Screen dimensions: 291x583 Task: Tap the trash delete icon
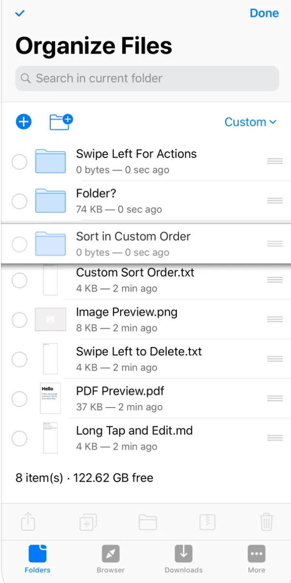click(x=266, y=522)
